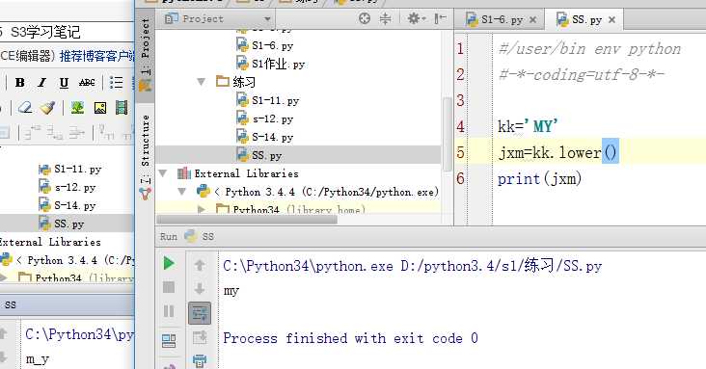Hide the Project tool window

(440, 18)
